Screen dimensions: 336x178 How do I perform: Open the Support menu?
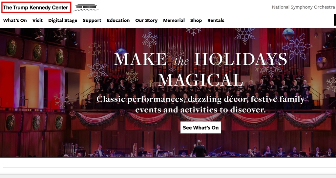click(x=92, y=20)
